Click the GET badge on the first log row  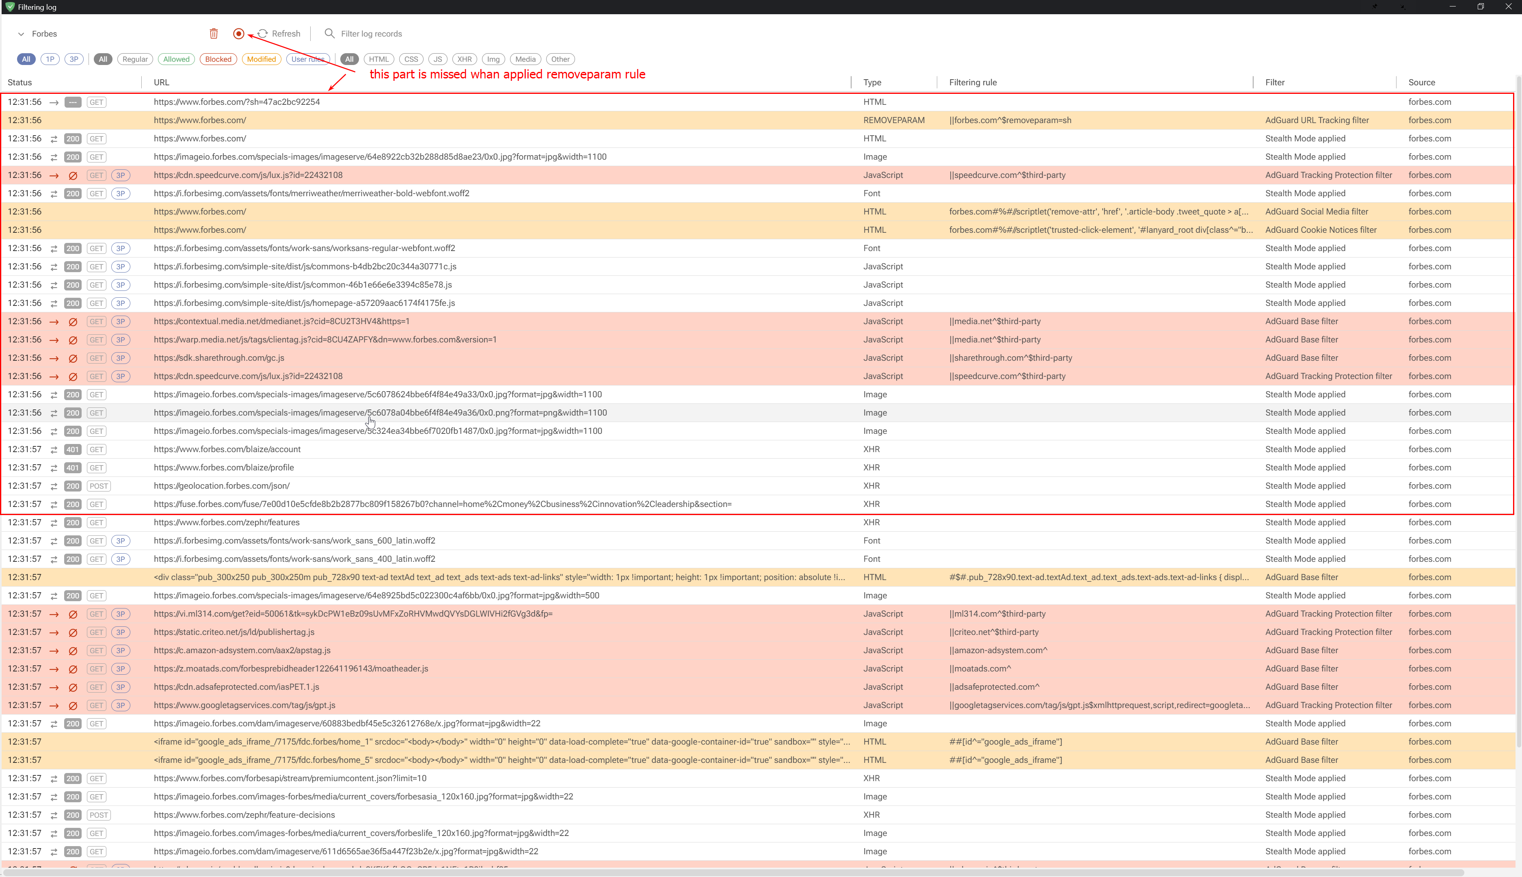tap(96, 102)
